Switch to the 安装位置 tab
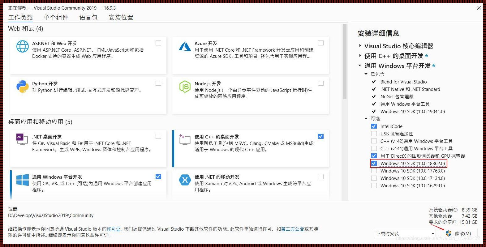The image size is (486, 247). coord(121,18)
